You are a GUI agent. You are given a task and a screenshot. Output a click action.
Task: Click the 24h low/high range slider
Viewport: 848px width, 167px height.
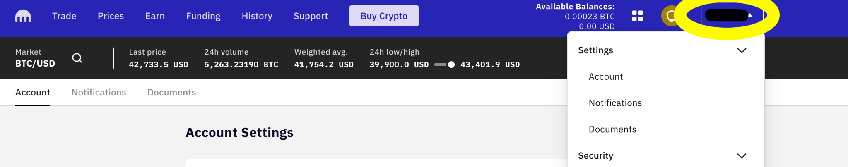[x=445, y=64]
